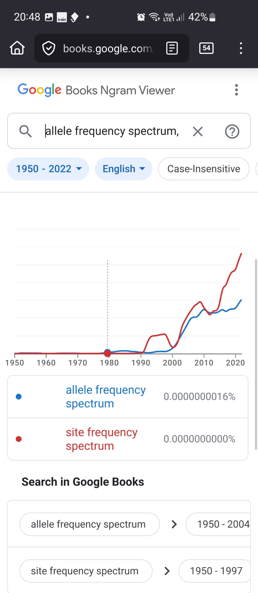Focus the ngram phrase input field
This screenshot has width=258, height=593.
click(x=112, y=131)
